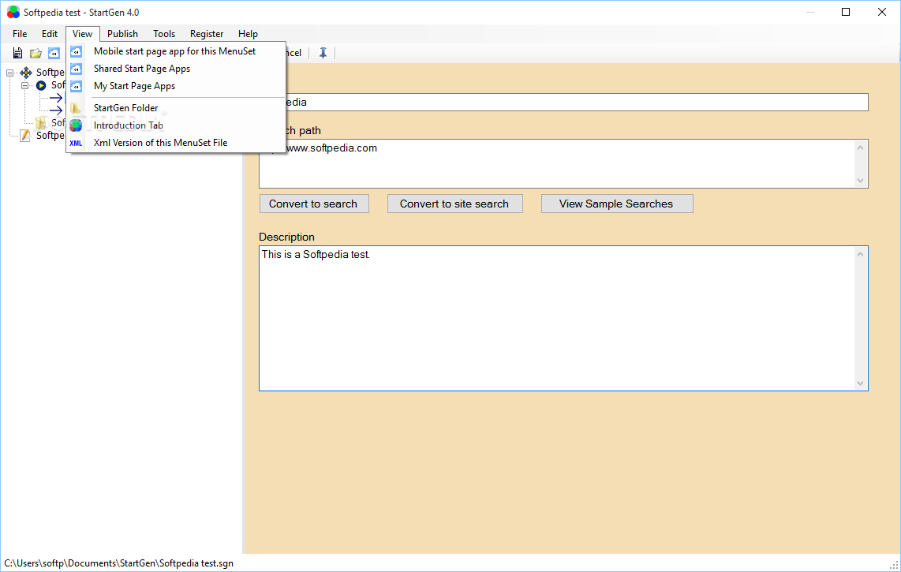
Task: Choose Shared Start Page Apps
Action: pos(176,69)
